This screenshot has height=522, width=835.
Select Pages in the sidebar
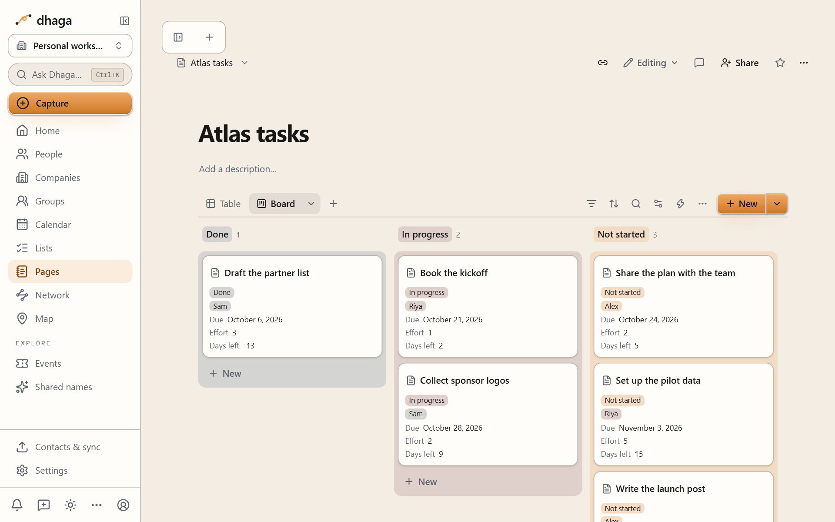point(70,271)
